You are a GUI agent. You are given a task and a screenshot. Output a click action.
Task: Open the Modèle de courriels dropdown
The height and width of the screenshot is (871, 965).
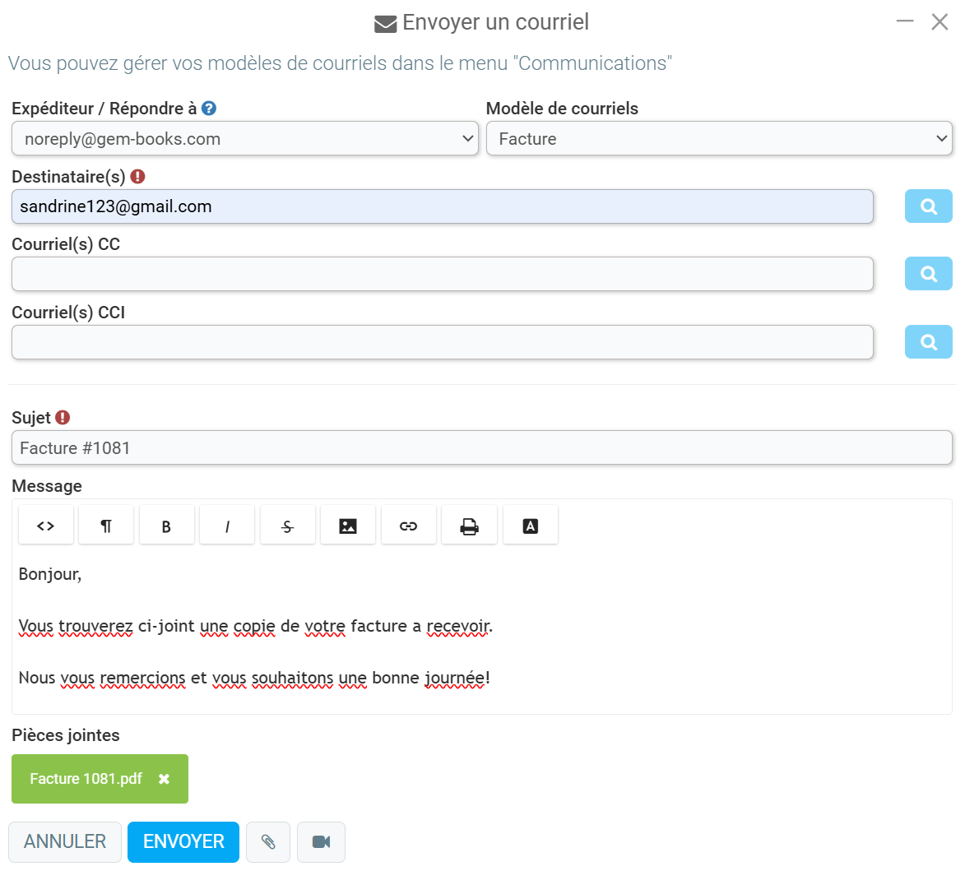click(x=719, y=138)
